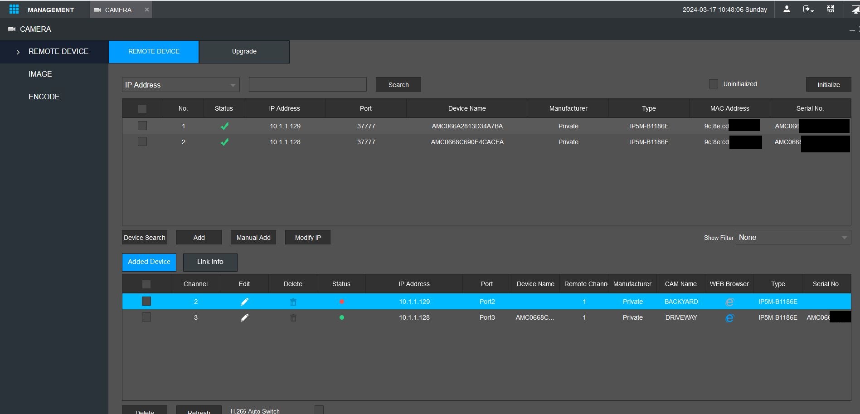Edit channel 3 with the pencil icon
Viewport: 860px width, 414px height.
[x=244, y=317]
